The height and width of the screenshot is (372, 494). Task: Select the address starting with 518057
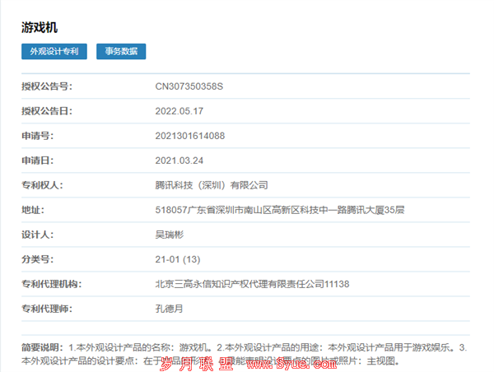tap(280, 210)
